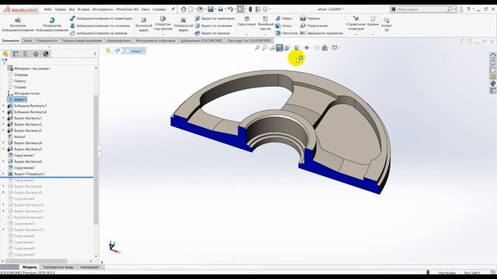Viewport: 497px width, 279px height.
Task: Open Справочная геометрия dropdown arrow
Action: click(356, 34)
